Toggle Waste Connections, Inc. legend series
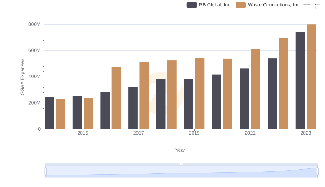The width and height of the screenshot is (325, 187). tap(268, 5)
